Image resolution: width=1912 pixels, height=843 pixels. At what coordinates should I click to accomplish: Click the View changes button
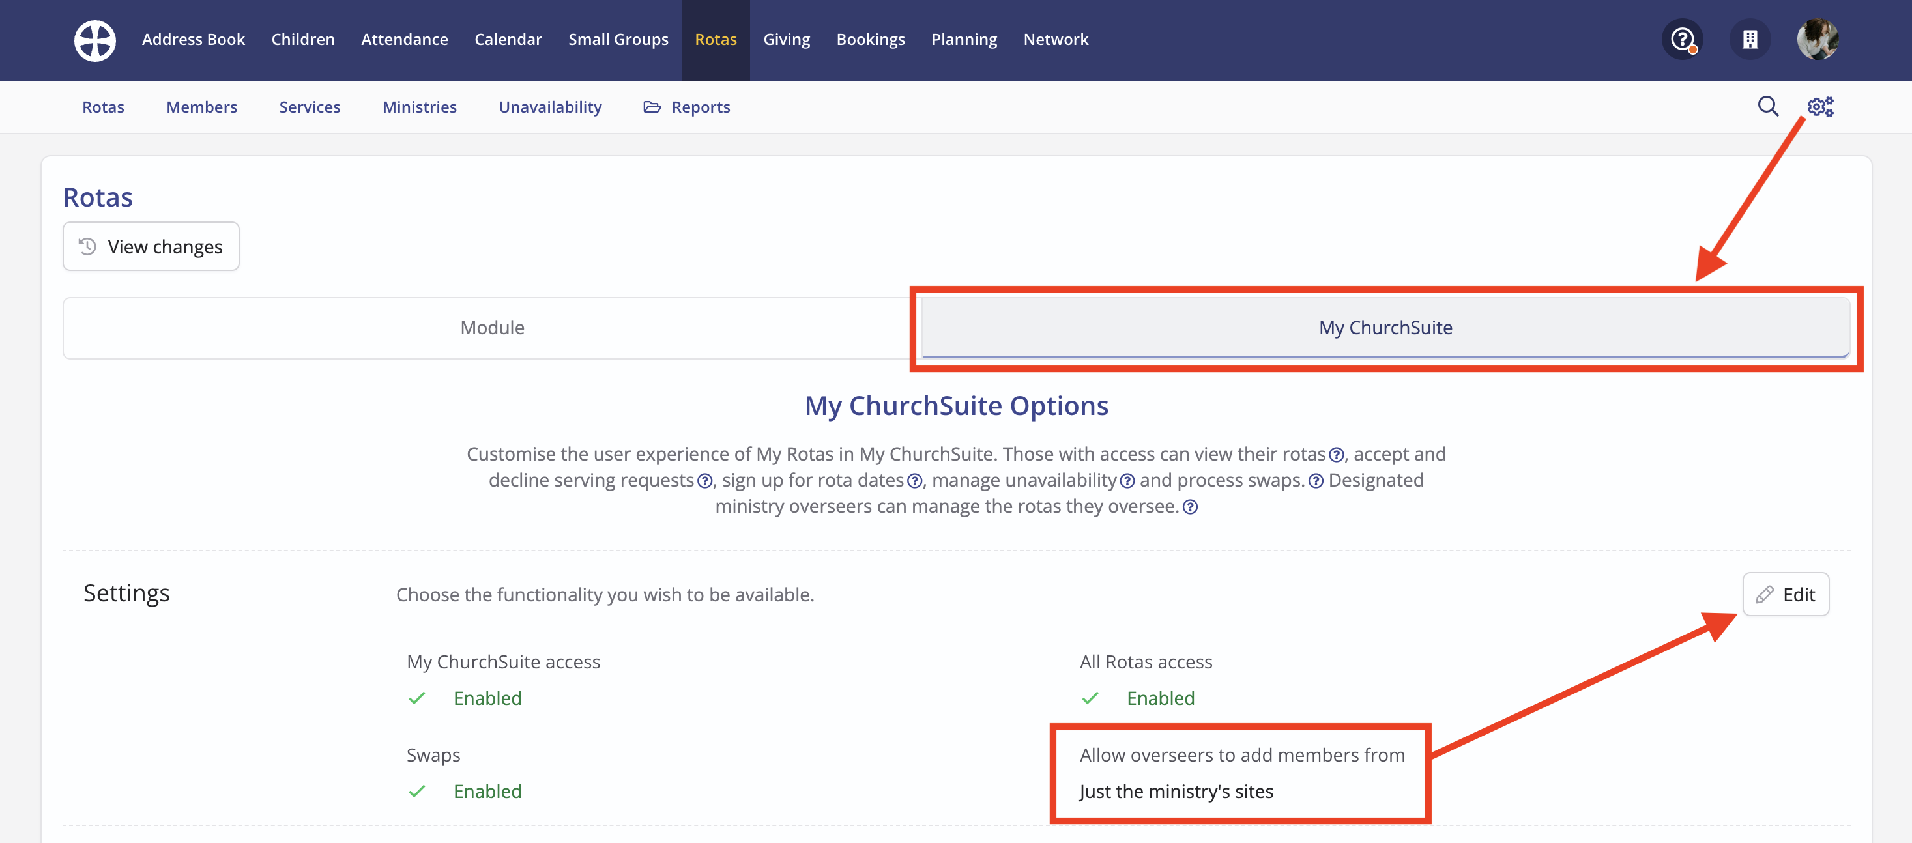pos(151,246)
